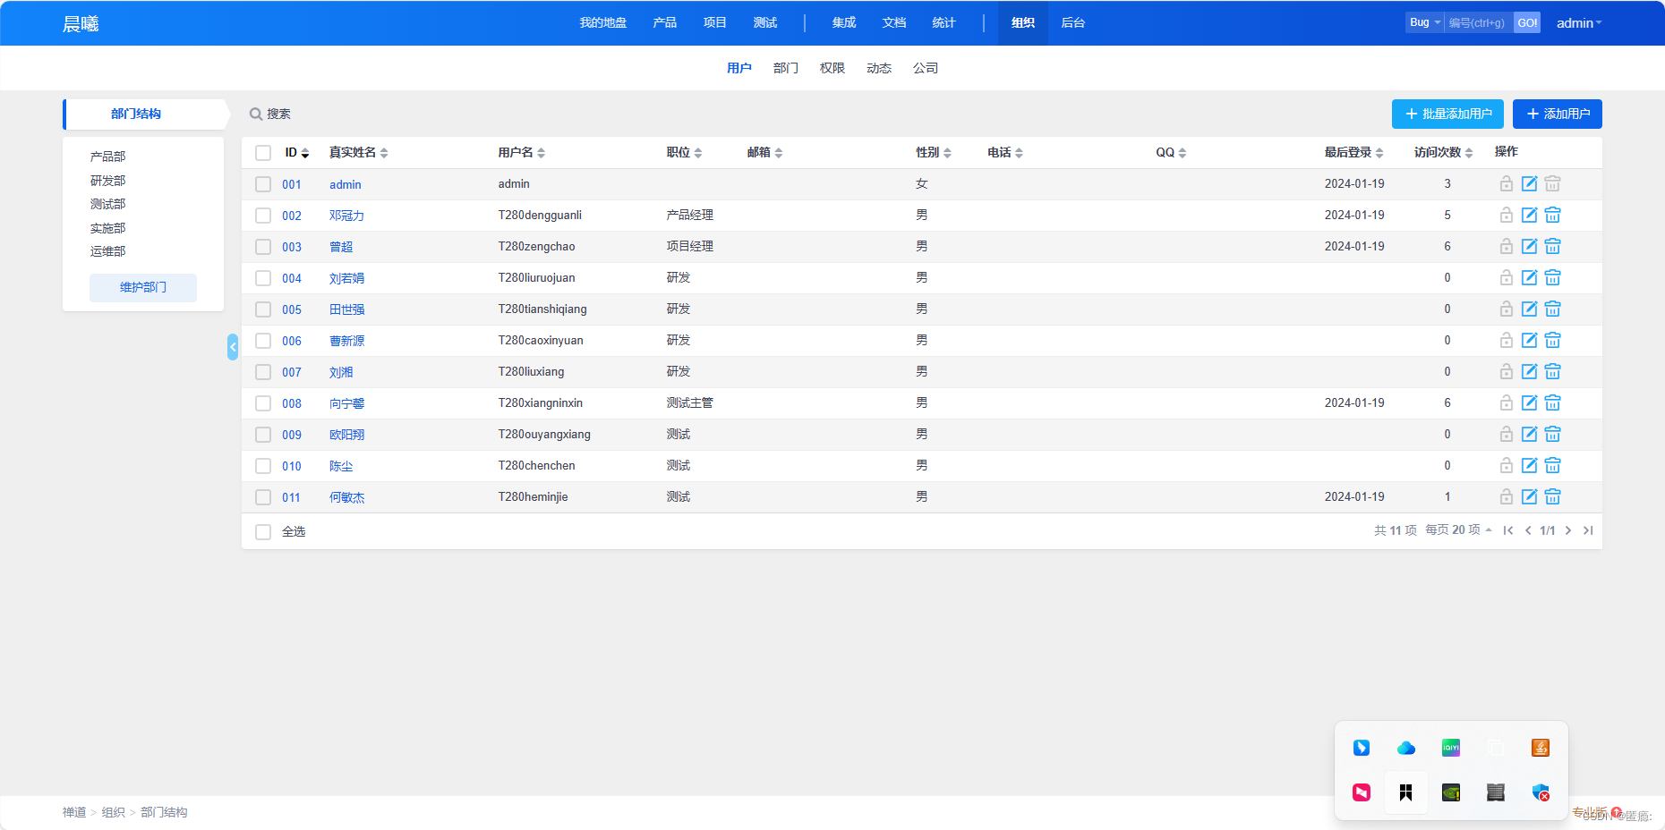Delete user 曾超 with trash icon
Screen dimensions: 1665x830
(1553, 246)
